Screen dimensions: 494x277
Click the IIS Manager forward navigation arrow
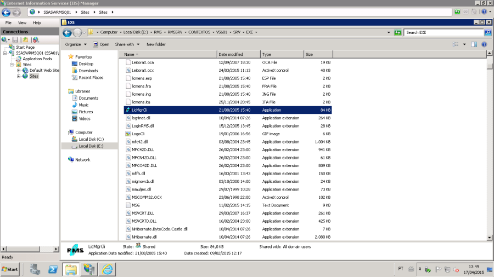pyautogui.click(x=16, y=12)
